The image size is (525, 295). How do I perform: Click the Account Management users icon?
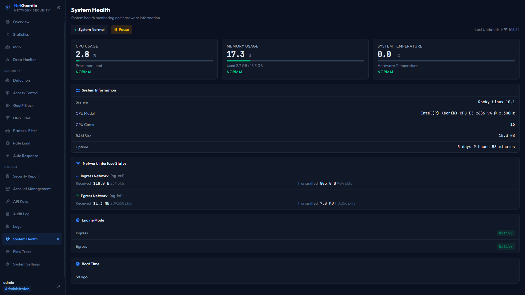(8, 189)
